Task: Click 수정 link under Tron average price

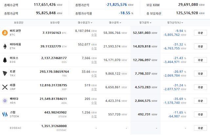Action: tap(94, 76)
